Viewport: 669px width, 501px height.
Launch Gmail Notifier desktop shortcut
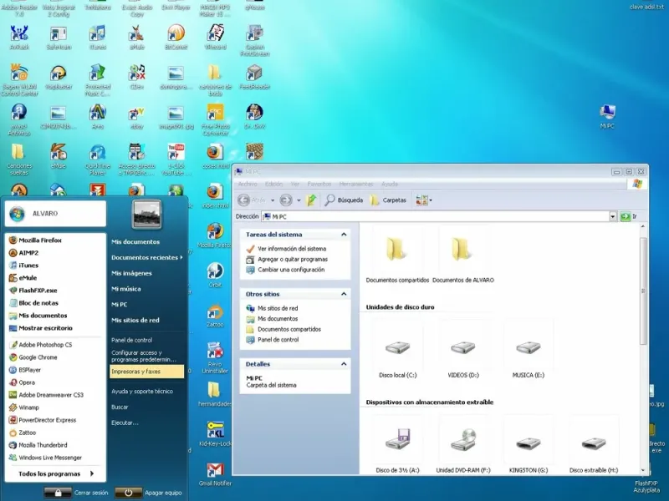click(215, 471)
